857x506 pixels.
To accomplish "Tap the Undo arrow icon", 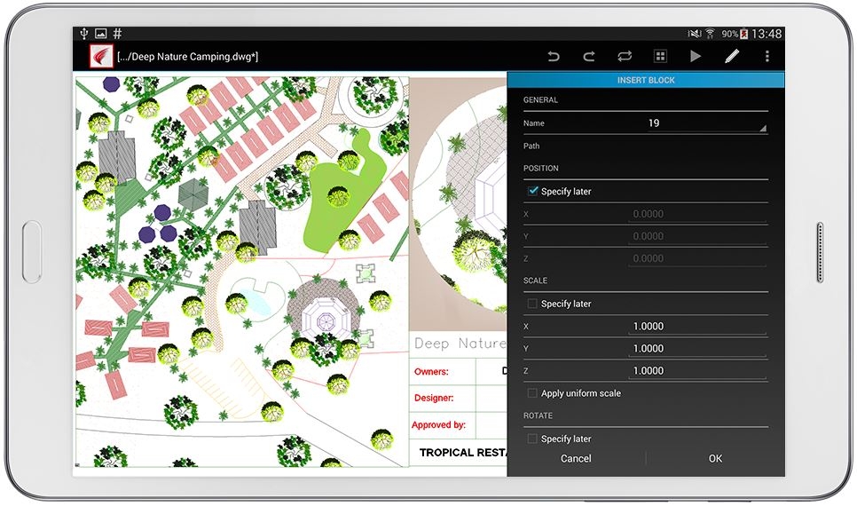I will [554, 57].
